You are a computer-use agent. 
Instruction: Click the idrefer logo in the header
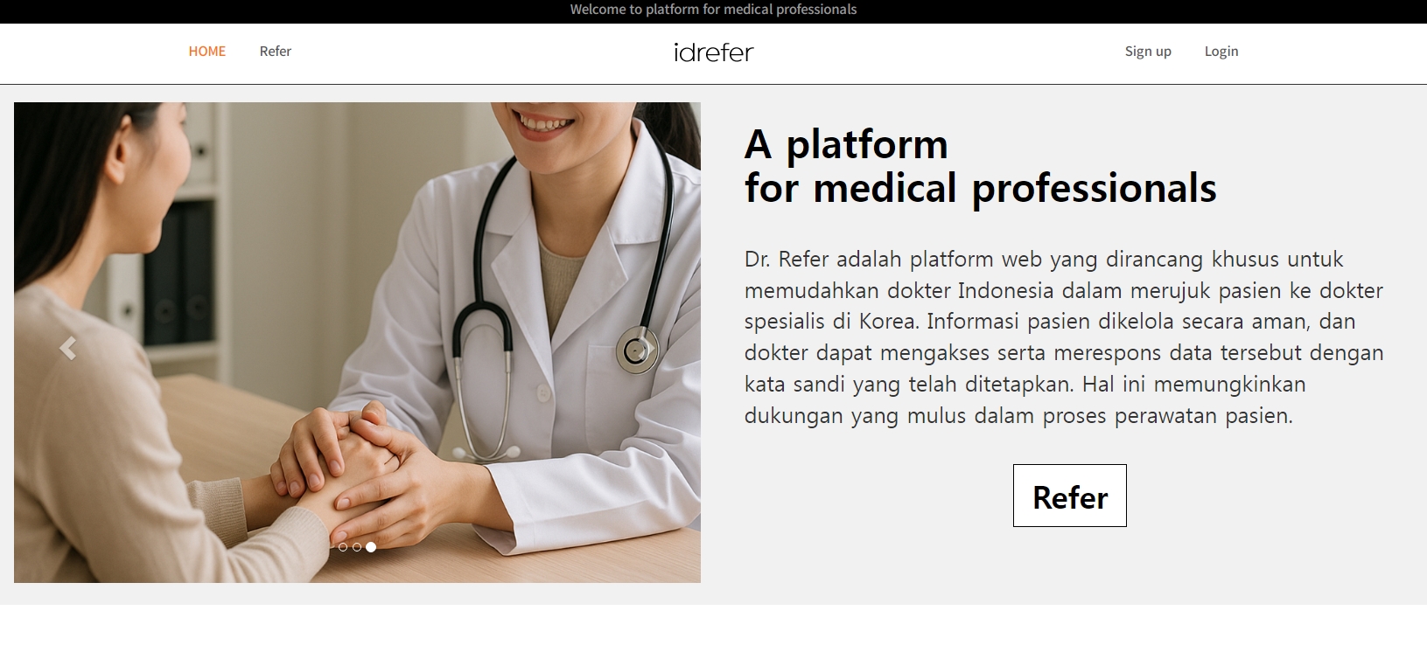713,52
